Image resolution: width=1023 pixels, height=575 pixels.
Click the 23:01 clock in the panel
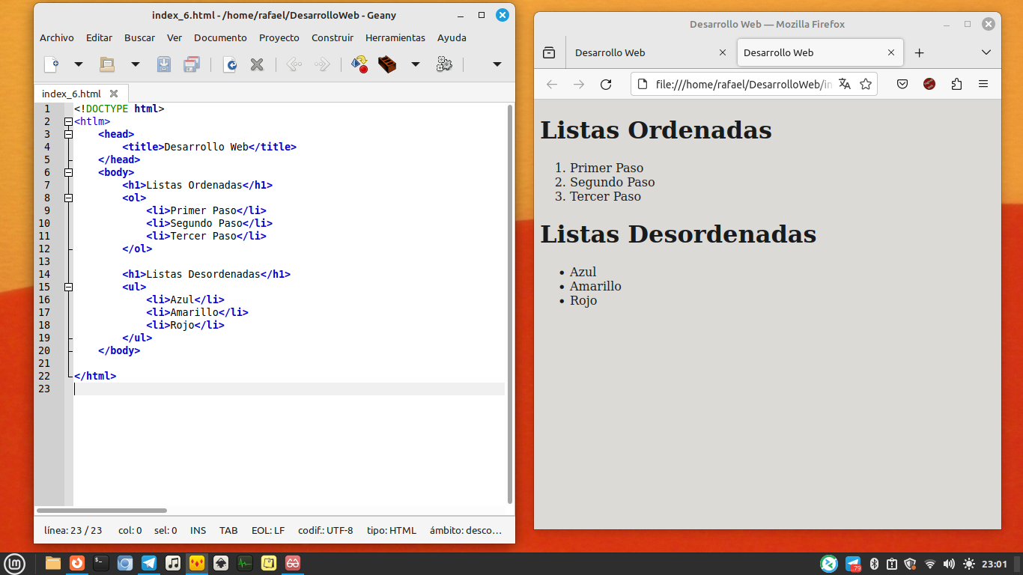click(x=995, y=564)
